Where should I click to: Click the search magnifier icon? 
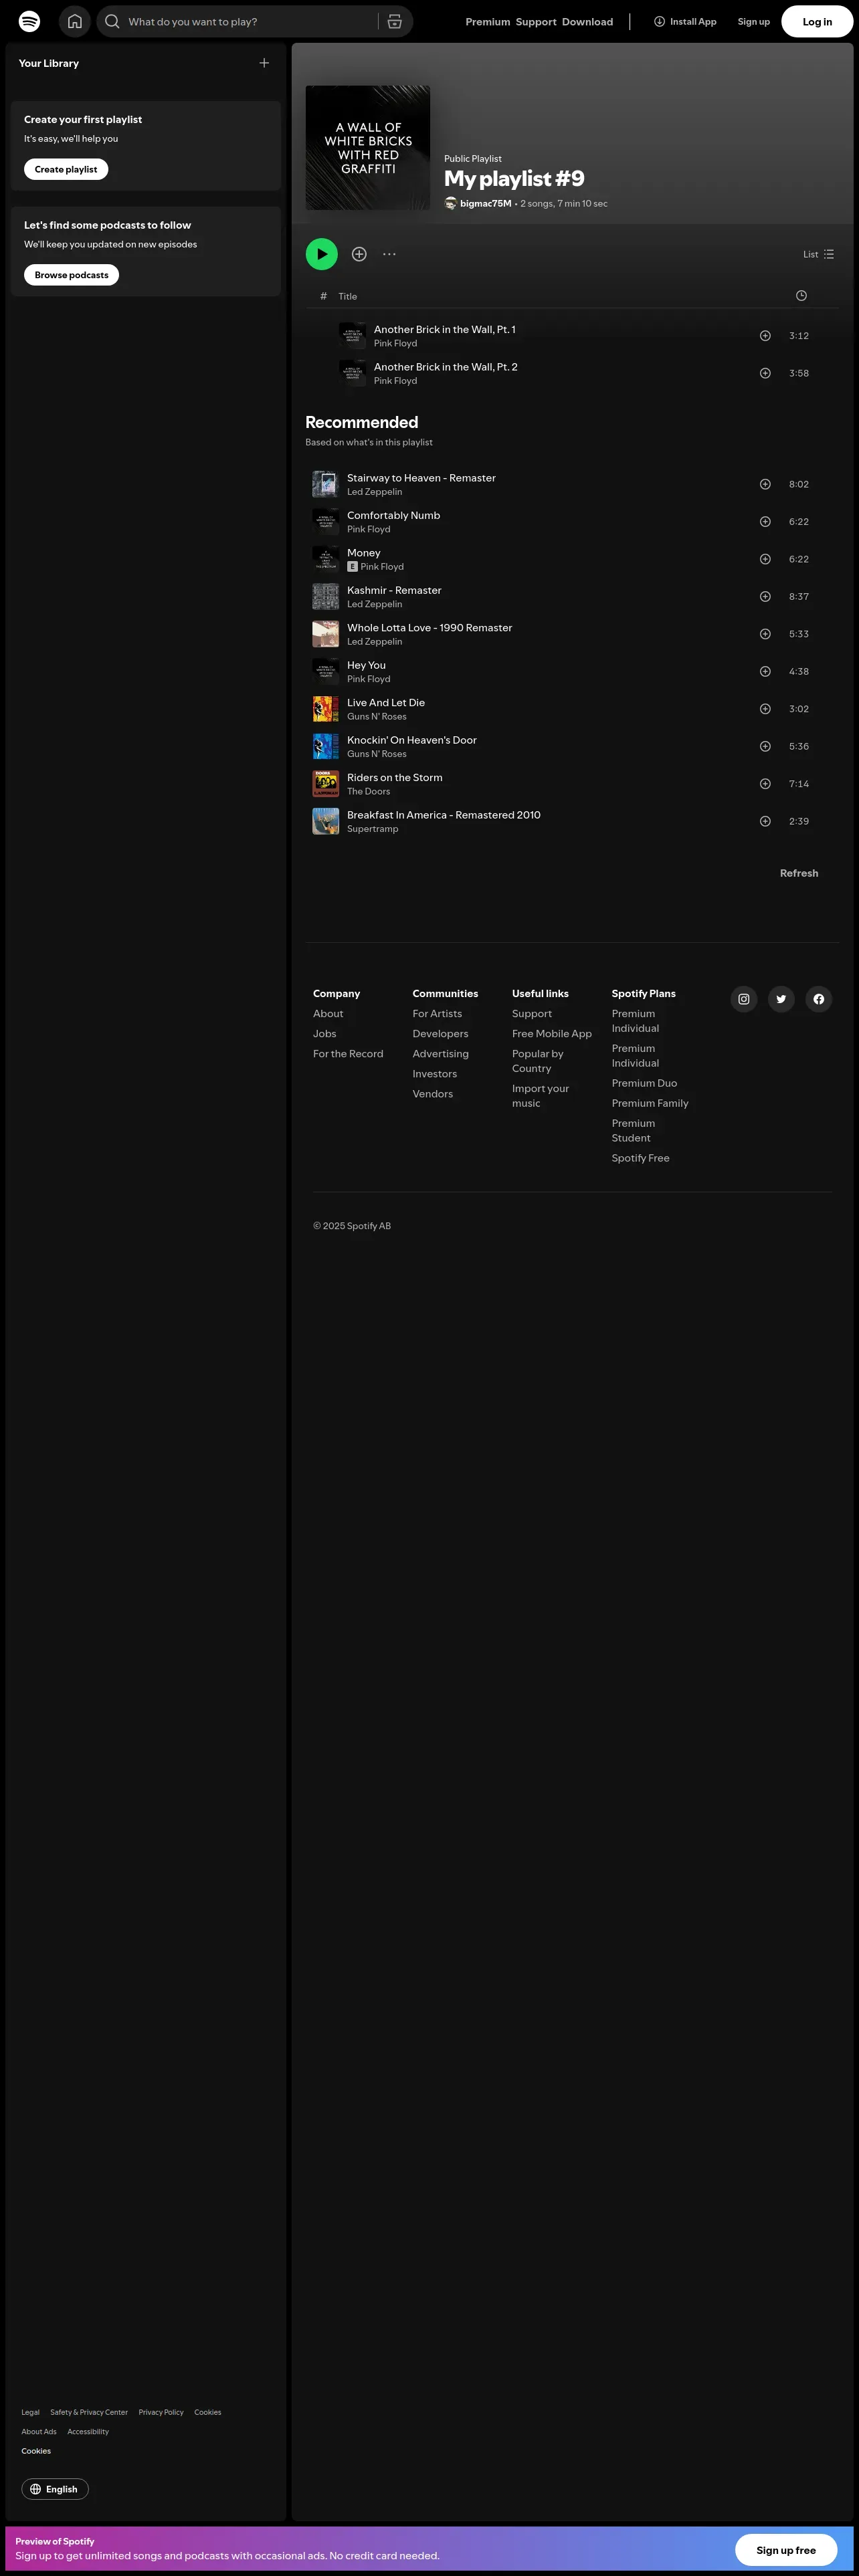pos(112,21)
